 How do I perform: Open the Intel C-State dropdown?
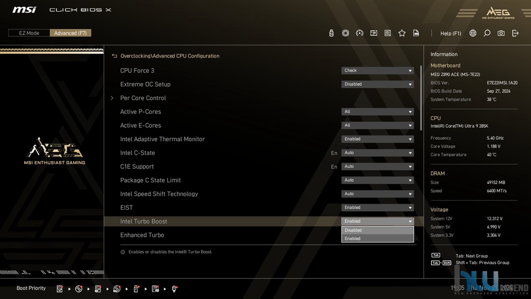[x=378, y=153]
